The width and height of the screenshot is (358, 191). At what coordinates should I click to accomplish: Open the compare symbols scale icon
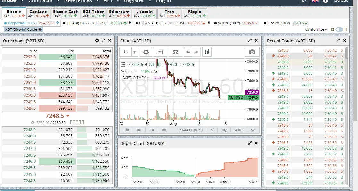[175, 52]
